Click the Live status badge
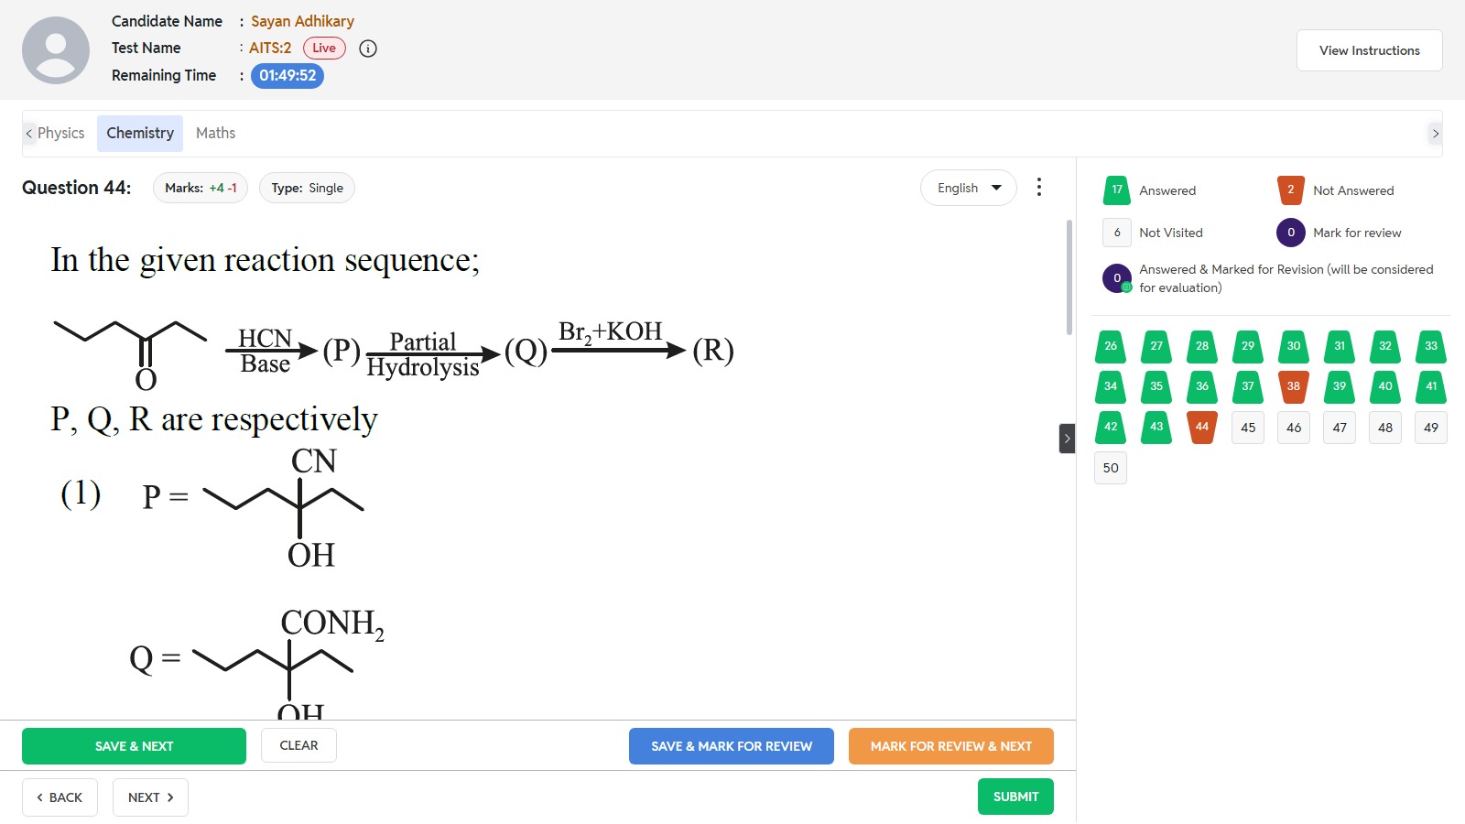 pos(324,49)
